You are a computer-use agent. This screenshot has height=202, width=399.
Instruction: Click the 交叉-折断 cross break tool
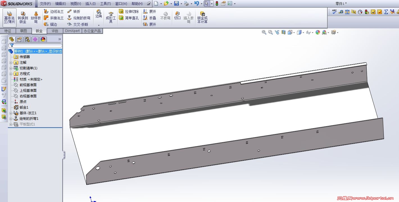pos(78,24)
